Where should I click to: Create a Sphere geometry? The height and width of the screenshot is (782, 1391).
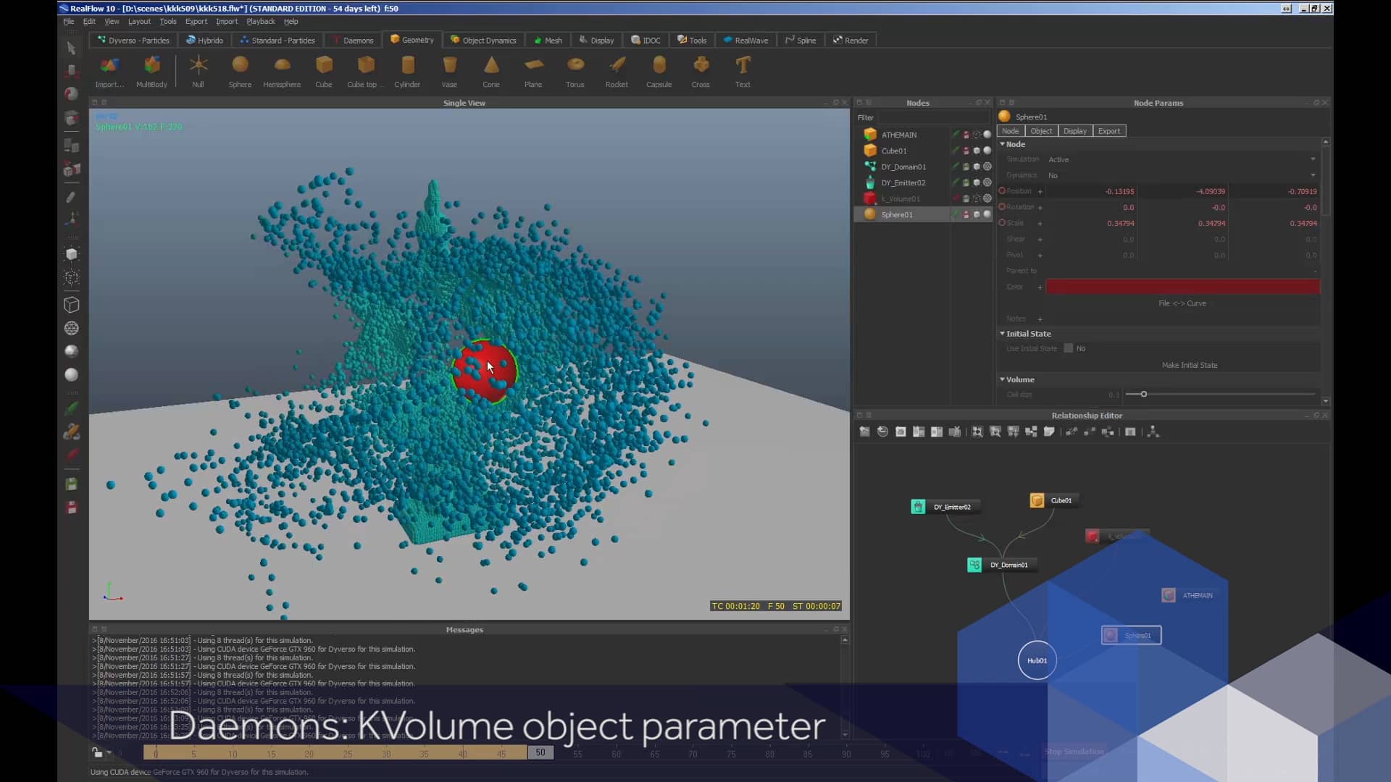(240, 72)
